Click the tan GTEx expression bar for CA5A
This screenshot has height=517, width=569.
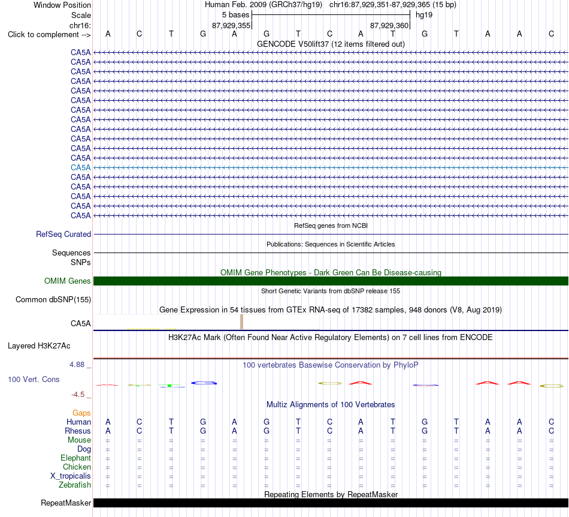(242, 322)
